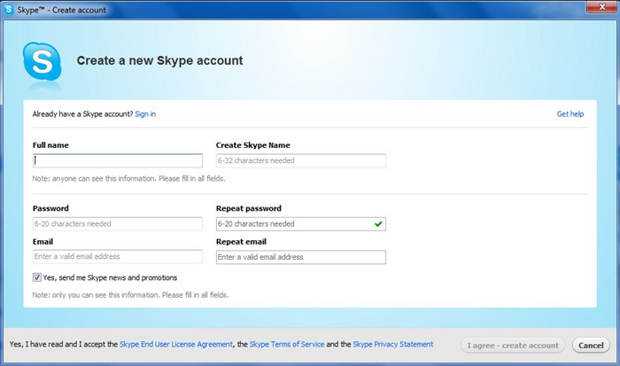Click the Repeat password field
Screen dimensions: 620x366
coord(300,224)
